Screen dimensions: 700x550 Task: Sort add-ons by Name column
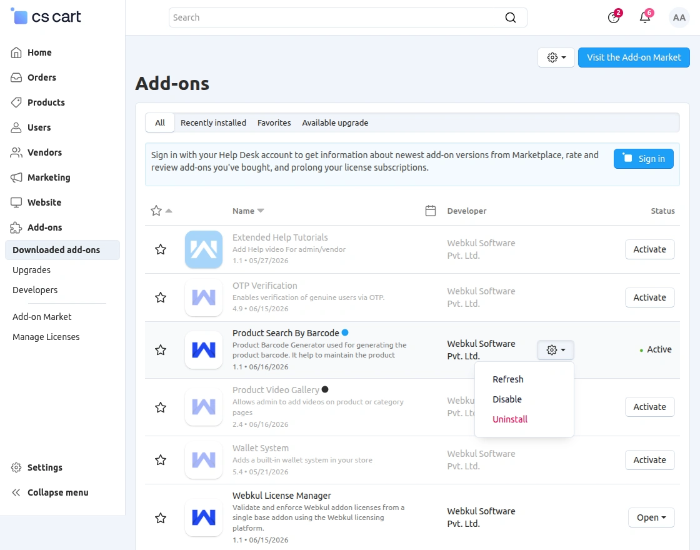click(x=248, y=211)
